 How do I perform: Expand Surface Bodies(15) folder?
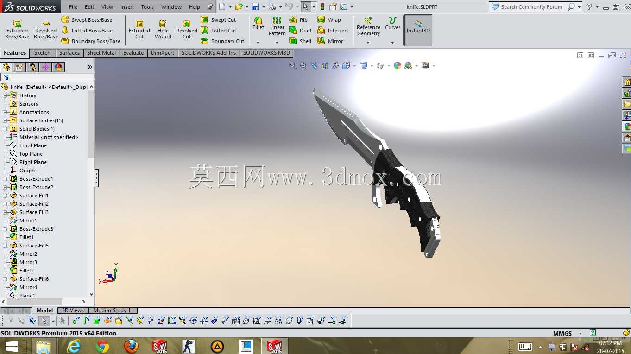(5, 120)
